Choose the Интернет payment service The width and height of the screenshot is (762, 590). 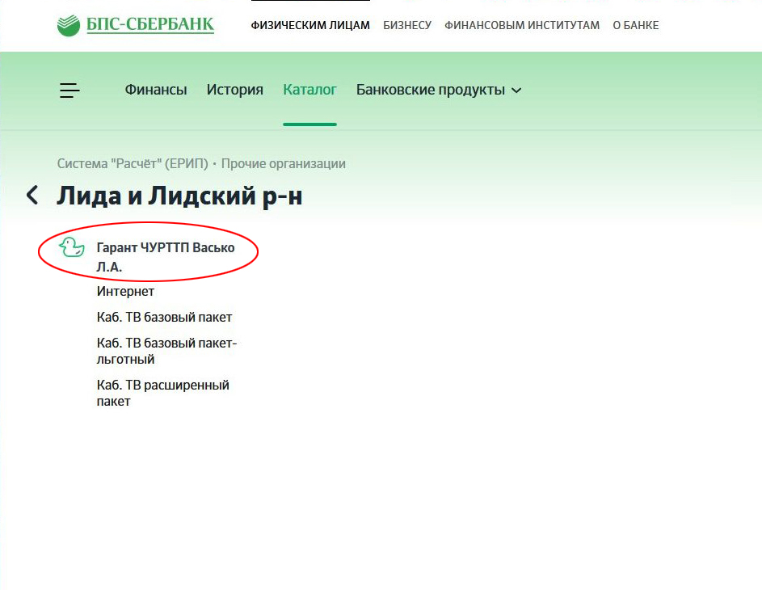125,292
